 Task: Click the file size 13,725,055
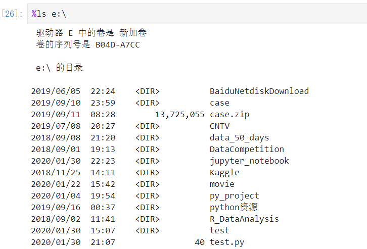point(179,115)
